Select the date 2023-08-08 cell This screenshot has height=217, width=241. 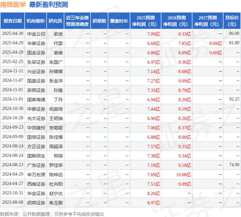click(x=13, y=202)
